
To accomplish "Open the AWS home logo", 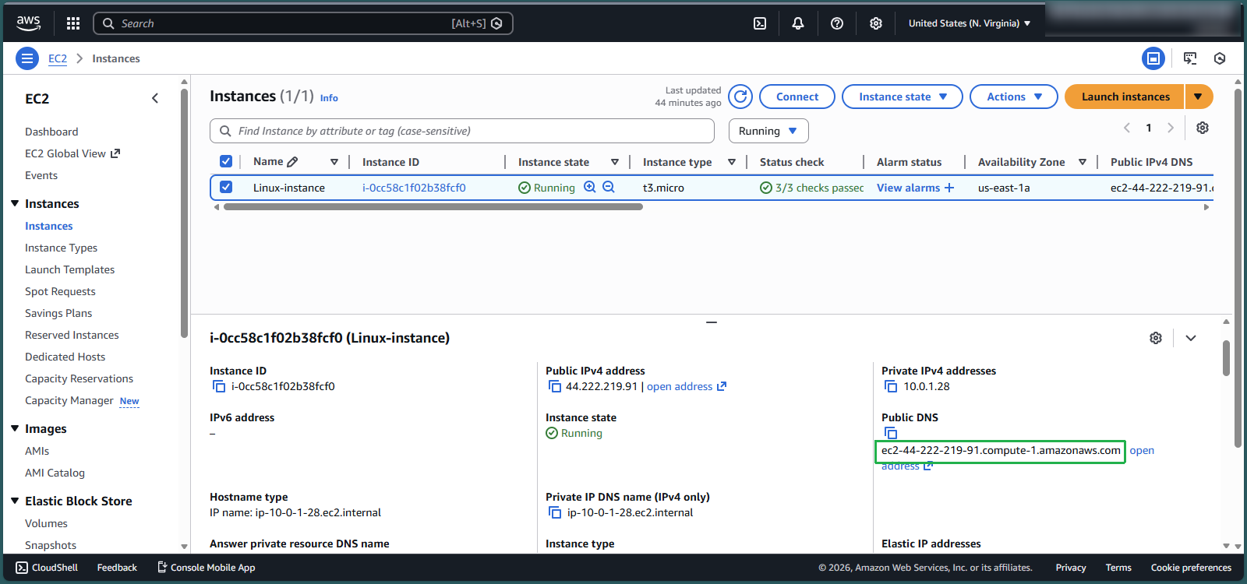I will [x=29, y=23].
